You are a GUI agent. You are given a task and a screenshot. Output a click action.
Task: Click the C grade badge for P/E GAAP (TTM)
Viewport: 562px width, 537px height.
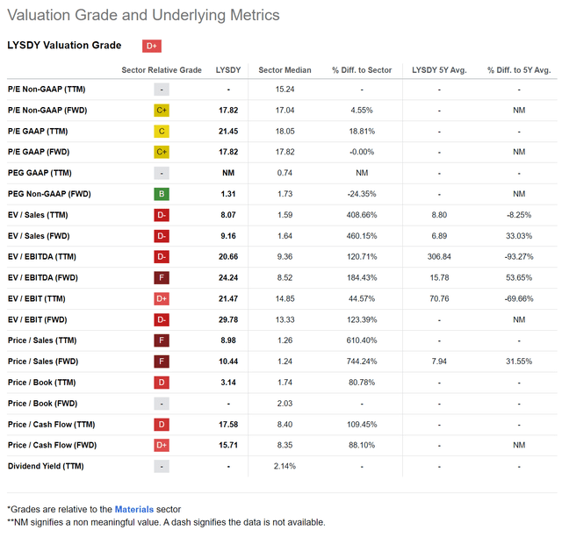pyautogui.click(x=162, y=131)
